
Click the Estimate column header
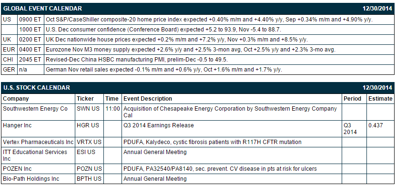click(x=380, y=99)
